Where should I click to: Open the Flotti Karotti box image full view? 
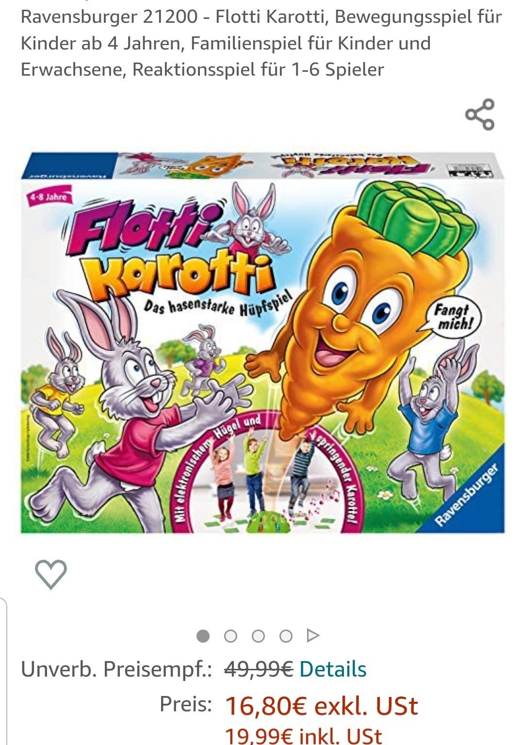262,342
